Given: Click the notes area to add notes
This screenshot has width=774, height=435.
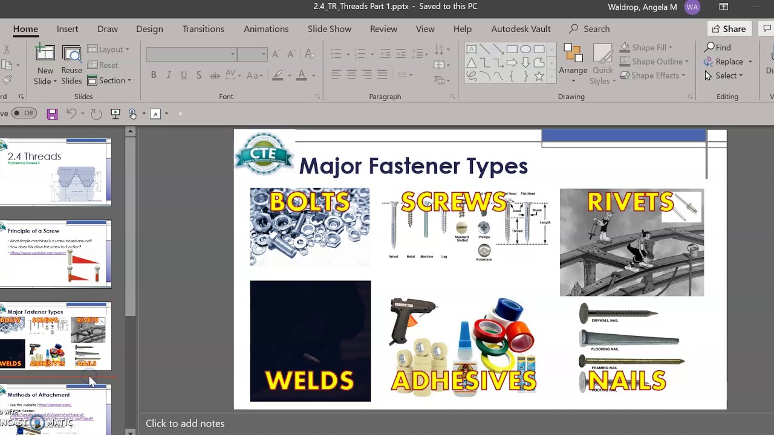Looking at the screenshot, I should (185, 424).
